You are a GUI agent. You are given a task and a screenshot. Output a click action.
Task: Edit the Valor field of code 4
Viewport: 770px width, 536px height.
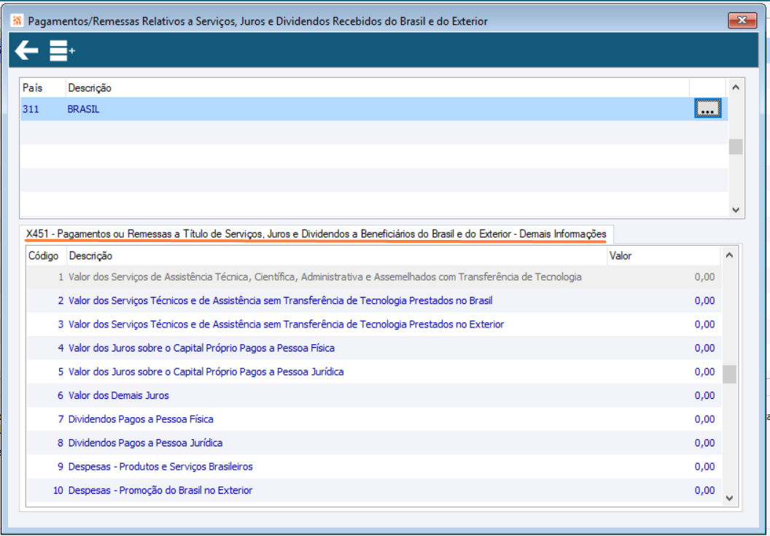(x=664, y=348)
